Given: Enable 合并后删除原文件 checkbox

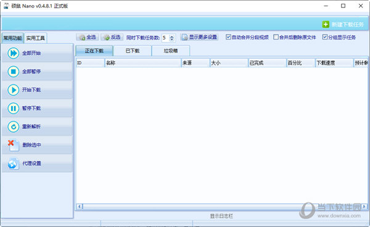Looking at the screenshot, I should [276, 37].
